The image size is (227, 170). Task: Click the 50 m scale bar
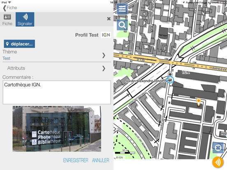click(x=125, y=152)
